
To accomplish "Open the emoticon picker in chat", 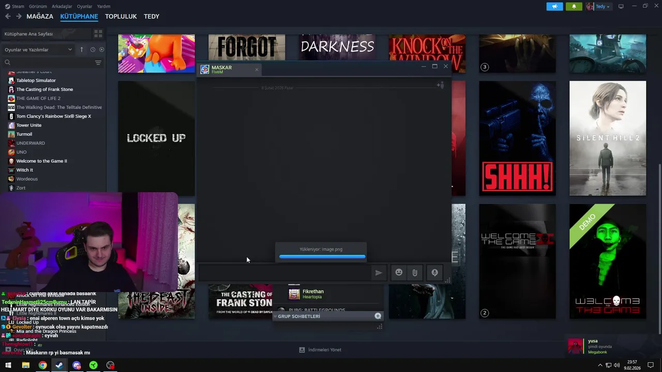I will (x=399, y=272).
